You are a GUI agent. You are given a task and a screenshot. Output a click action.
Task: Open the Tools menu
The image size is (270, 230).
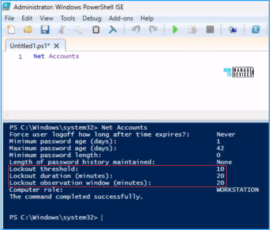[x=68, y=18]
